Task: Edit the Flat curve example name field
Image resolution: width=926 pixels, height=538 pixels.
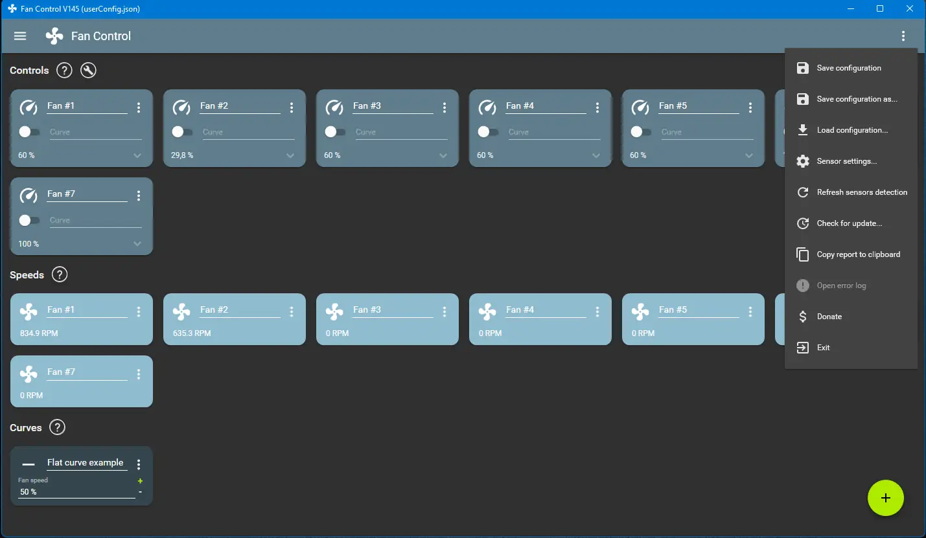Action: point(87,463)
